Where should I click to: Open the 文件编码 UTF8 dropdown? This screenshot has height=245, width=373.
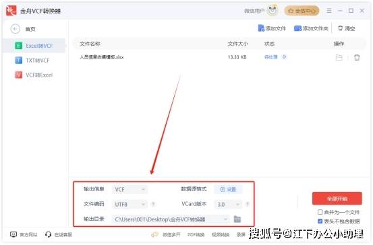coord(130,204)
